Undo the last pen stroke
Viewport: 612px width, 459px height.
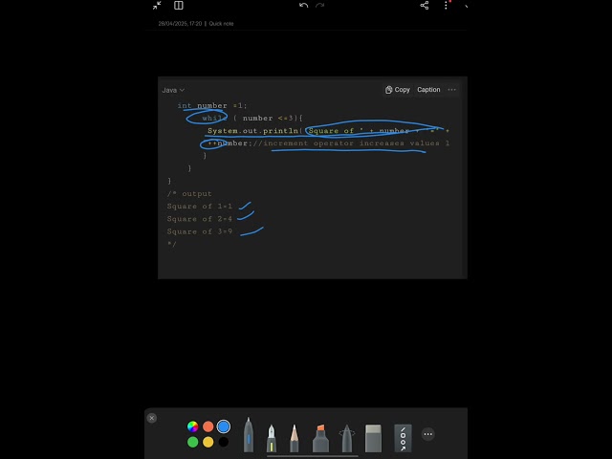(x=304, y=6)
